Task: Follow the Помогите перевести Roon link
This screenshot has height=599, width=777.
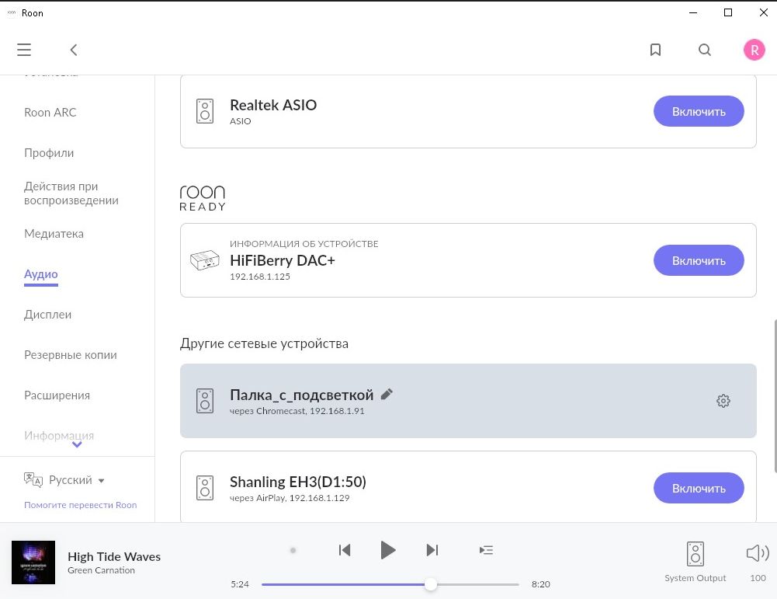Action: pos(80,505)
